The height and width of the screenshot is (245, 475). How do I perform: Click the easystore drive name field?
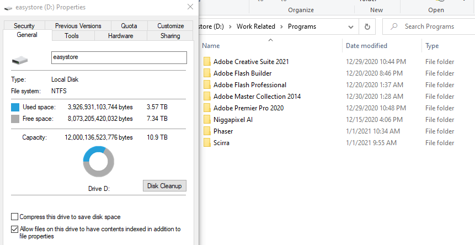119,57
